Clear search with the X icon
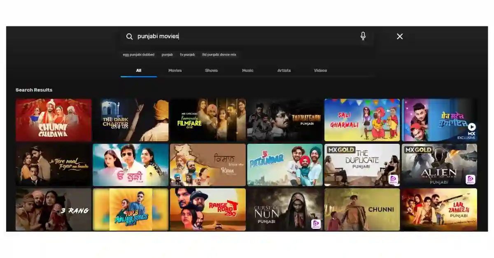 coord(400,37)
